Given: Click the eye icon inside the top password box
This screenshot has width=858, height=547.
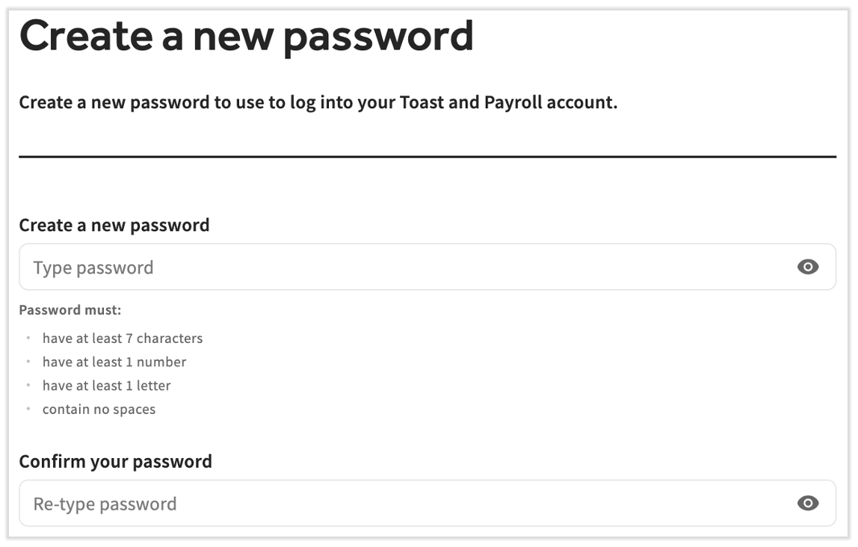Looking at the screenshot, I should 808,266.
